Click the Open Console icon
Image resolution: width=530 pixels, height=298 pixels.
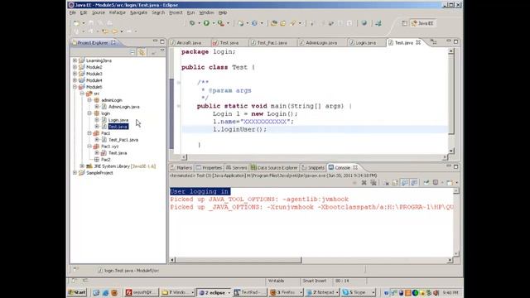(x=450, y=182)
